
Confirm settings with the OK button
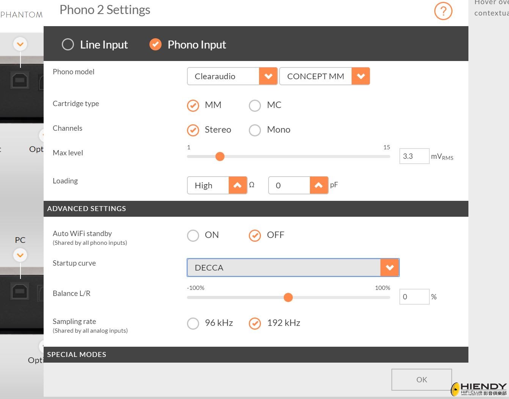422,380
